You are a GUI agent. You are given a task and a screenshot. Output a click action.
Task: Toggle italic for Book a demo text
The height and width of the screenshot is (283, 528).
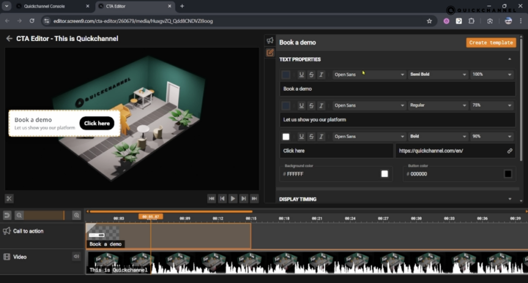coord(321,74)
